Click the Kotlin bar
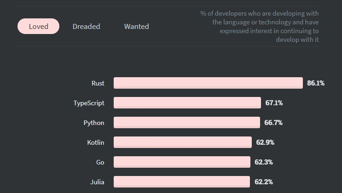Viewport: 342px width, 193px height. coord(182,142)
